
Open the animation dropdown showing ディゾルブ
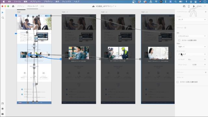click(191, 54)
